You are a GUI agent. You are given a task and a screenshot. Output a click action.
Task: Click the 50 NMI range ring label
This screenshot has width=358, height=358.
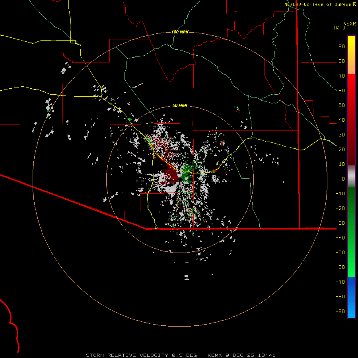(180, 105)
